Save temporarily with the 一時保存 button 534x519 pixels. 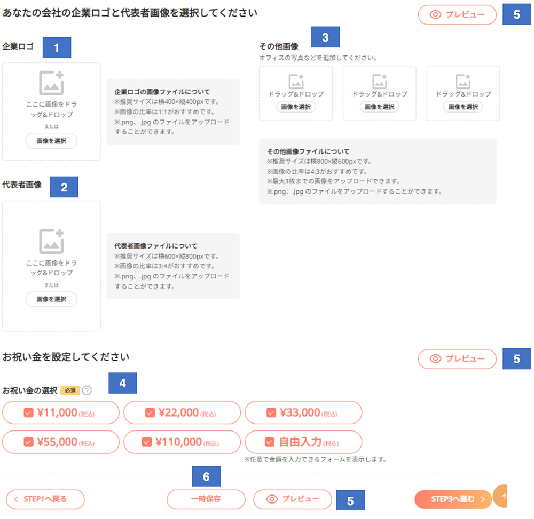point(206,499)
